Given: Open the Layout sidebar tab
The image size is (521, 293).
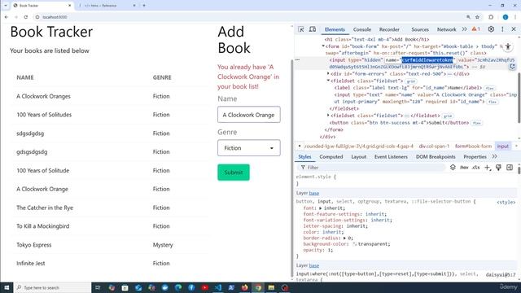Looking at the screenshot, I should (x=358, y=157).
